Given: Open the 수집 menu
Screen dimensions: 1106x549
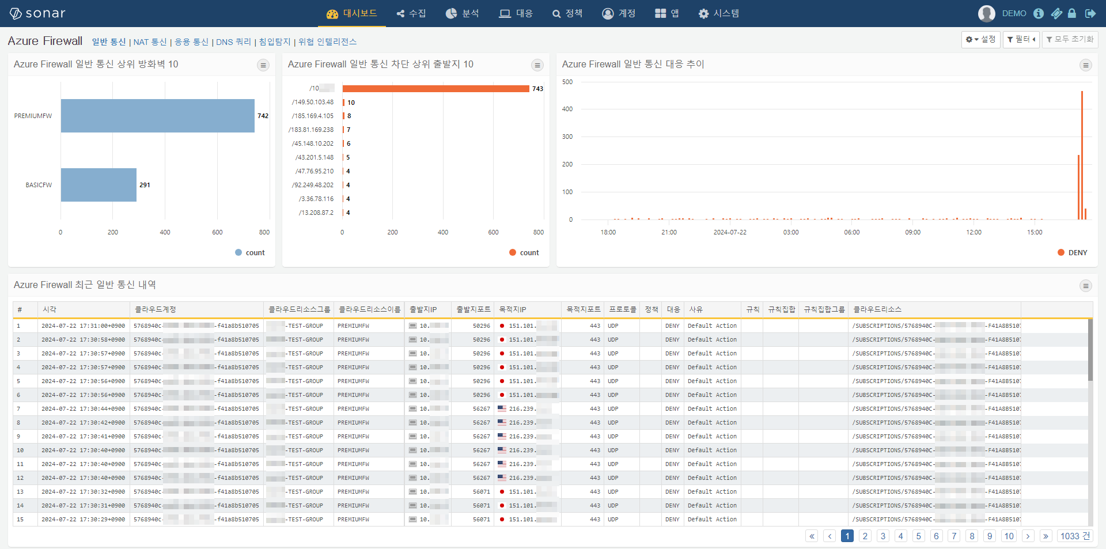Looking at the screenshot, I should [411, 13].
